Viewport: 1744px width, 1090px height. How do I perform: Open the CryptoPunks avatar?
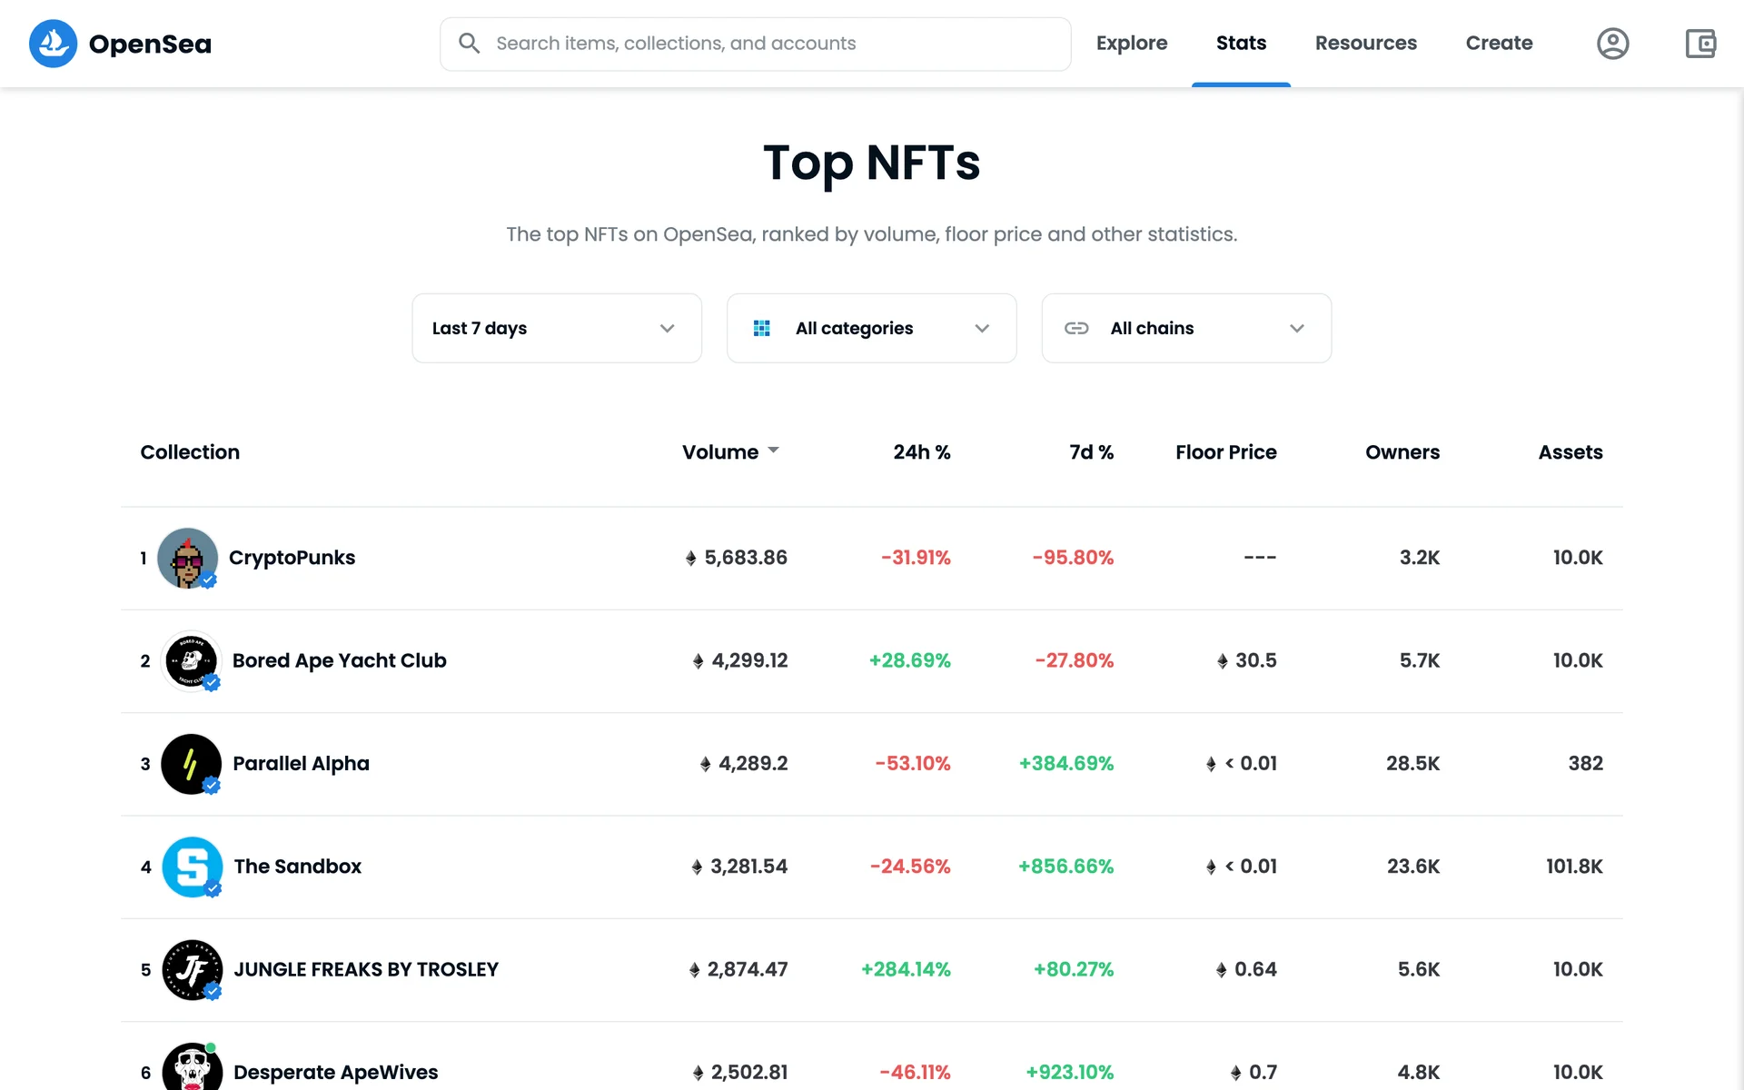188,558
